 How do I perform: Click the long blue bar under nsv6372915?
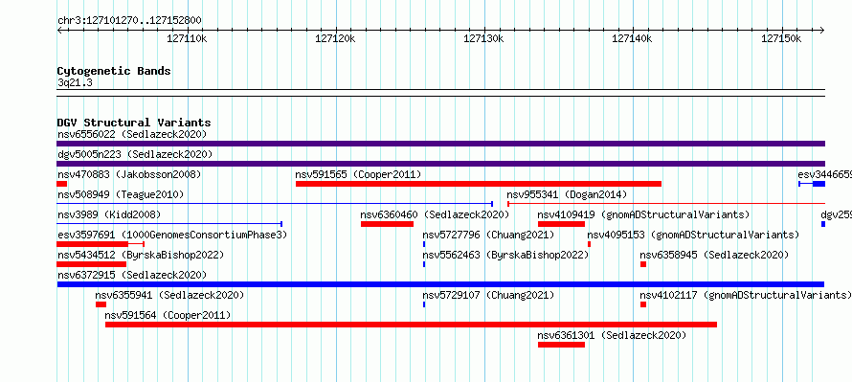pos(440,284)
